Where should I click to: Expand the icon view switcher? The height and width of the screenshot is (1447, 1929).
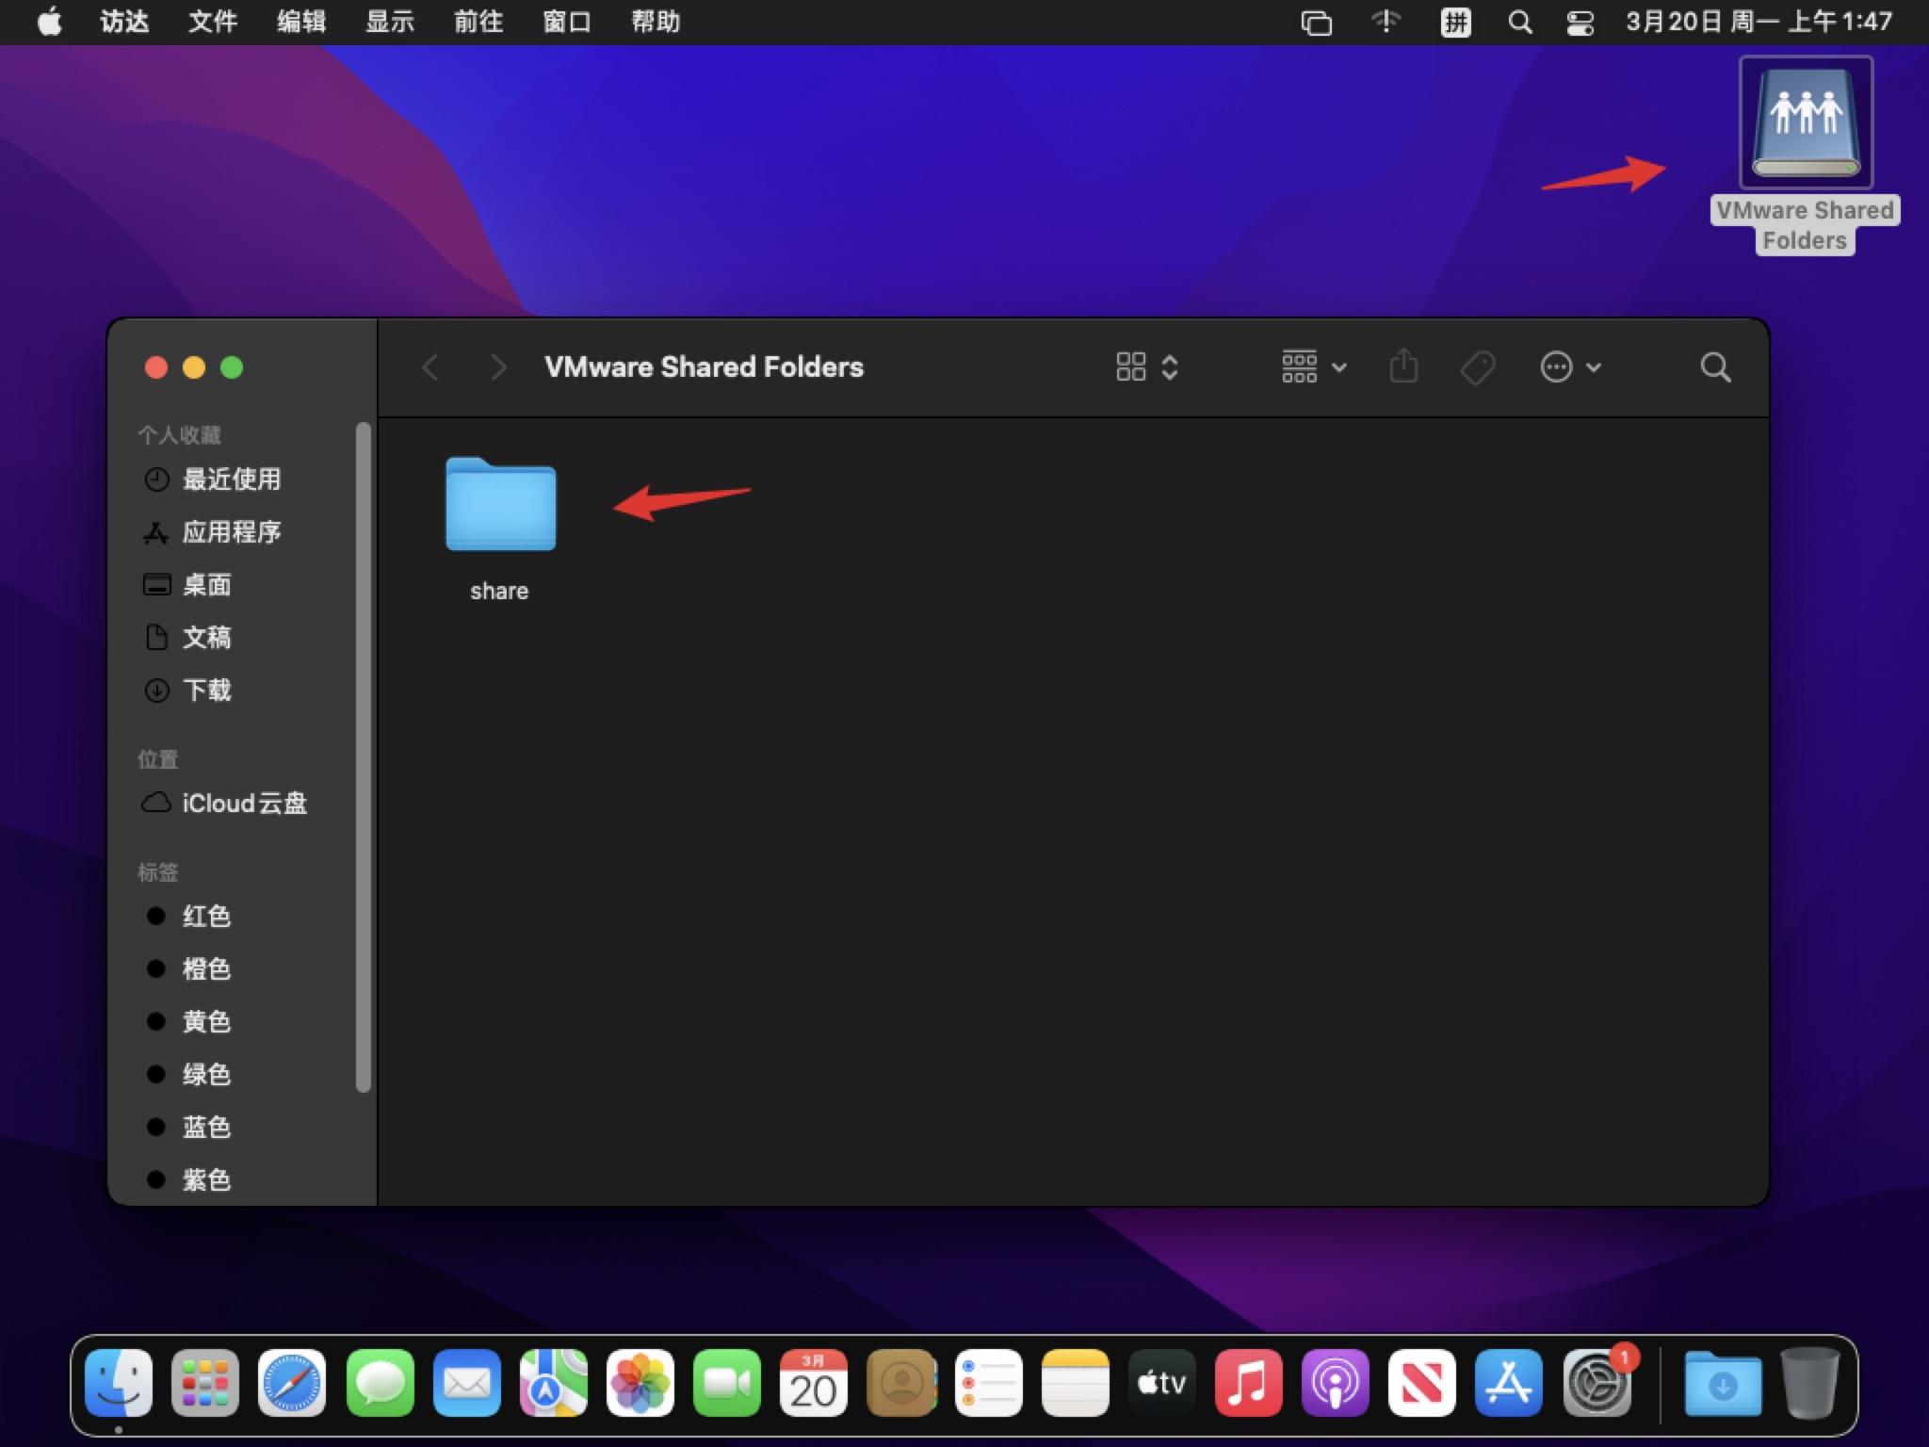(1146, 367)
